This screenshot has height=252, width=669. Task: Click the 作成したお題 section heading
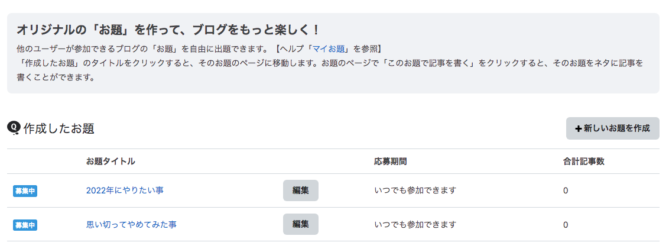(x=59, y=128)
